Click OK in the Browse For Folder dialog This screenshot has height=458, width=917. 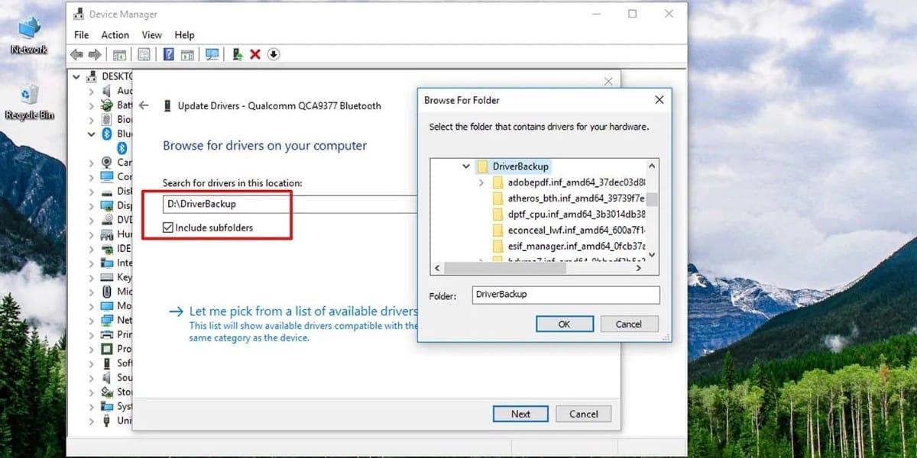click(x=564, y=324)
